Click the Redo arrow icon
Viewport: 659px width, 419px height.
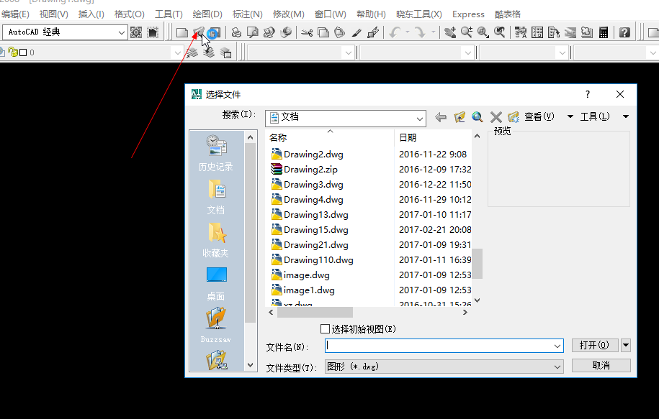[x=419, y=32]
